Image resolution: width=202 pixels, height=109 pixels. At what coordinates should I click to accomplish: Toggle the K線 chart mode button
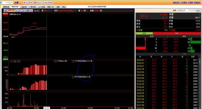(x=5, y=11)
